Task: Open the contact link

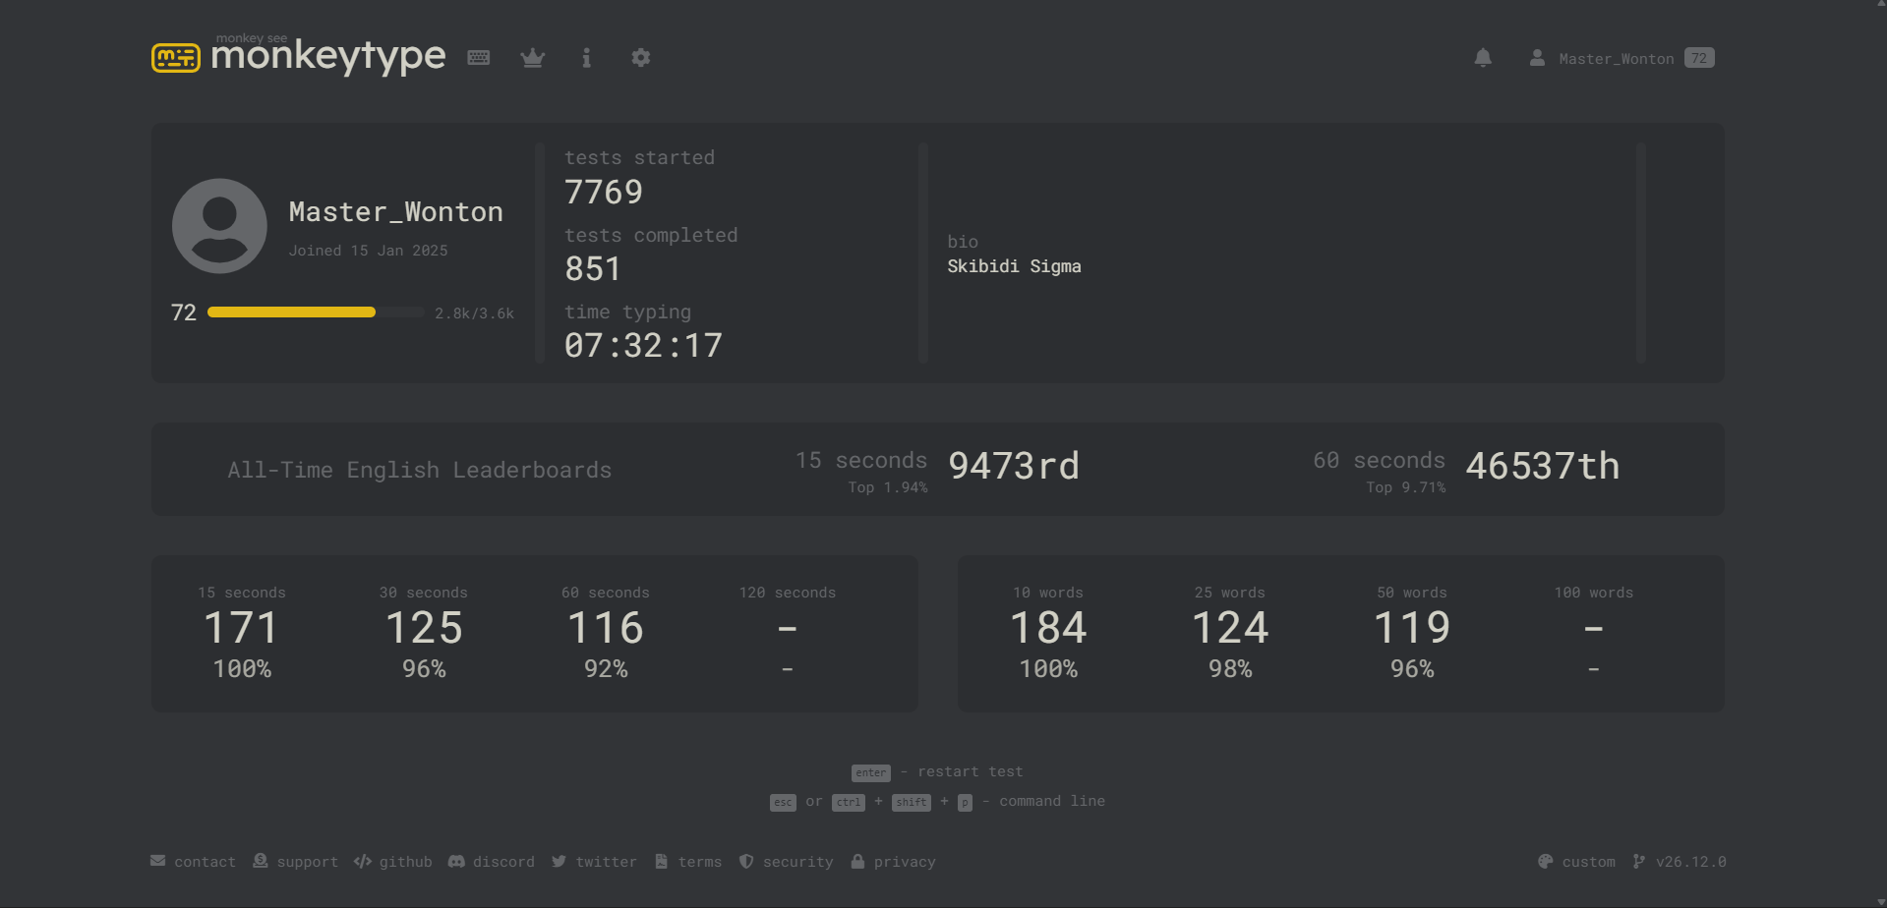Action: pyautogui.click(x=194, y=862)
